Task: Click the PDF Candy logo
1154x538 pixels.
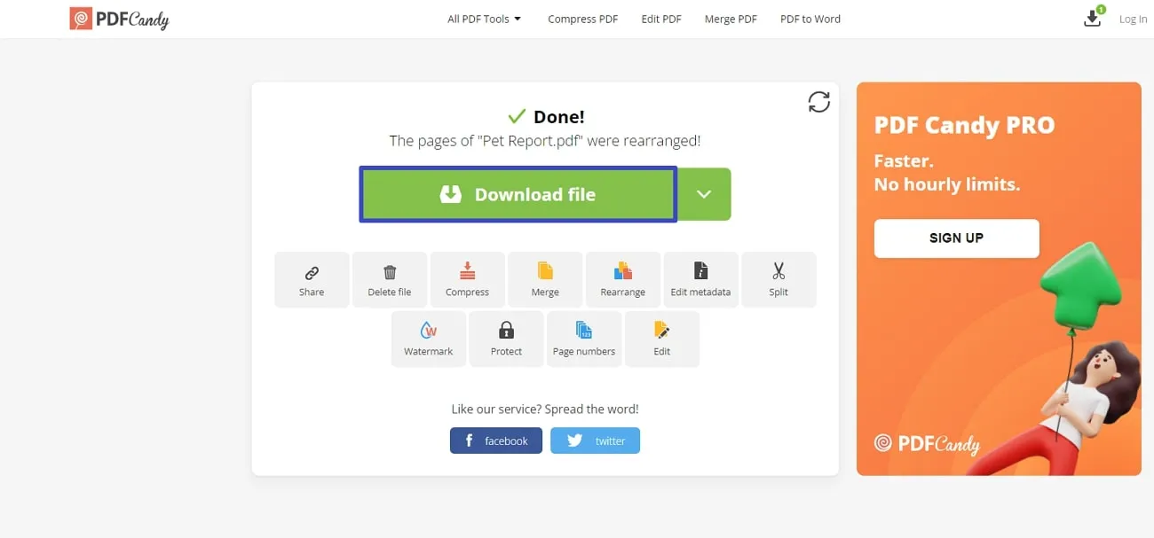Action: [x=119, y=19]
